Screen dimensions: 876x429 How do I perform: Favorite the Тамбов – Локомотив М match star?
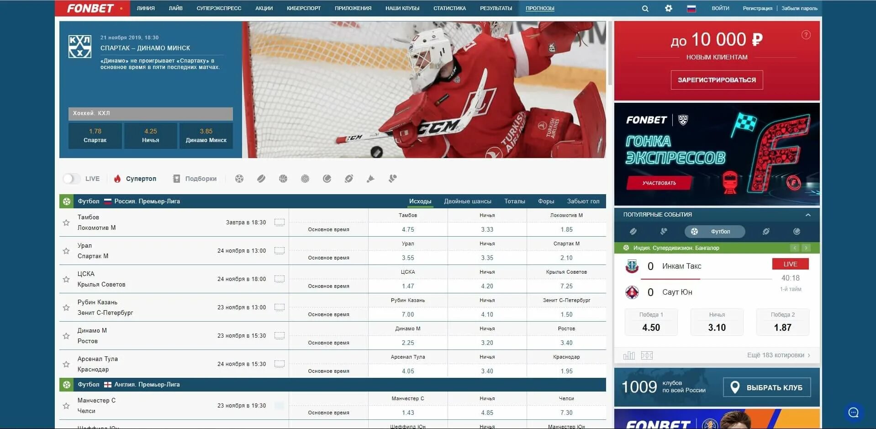click(x=66, y=222)
